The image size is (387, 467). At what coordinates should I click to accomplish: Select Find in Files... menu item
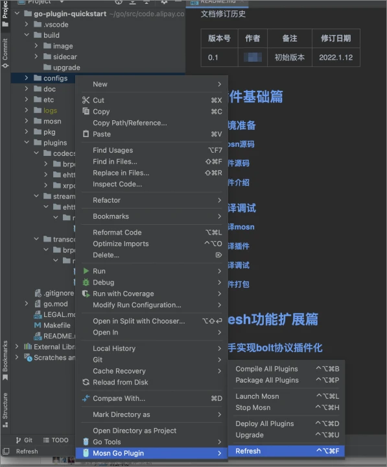(152, 162)
